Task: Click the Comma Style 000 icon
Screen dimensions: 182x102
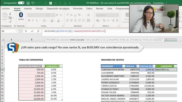Action: tap(108, 20)
